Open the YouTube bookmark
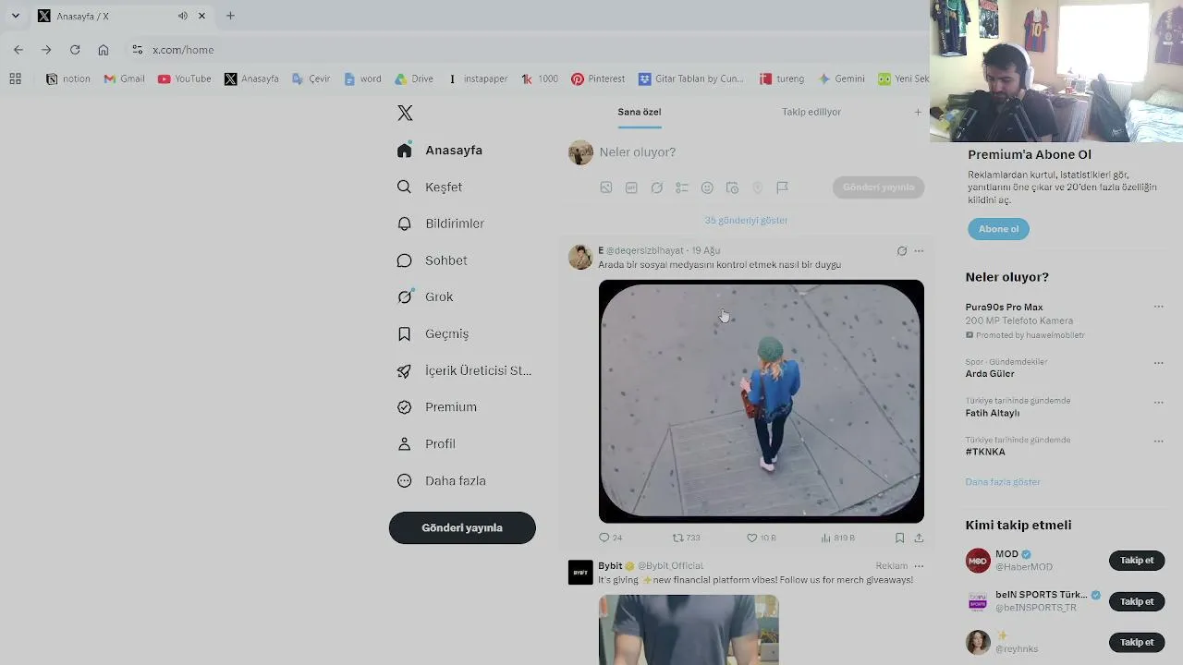 point(185,79)
